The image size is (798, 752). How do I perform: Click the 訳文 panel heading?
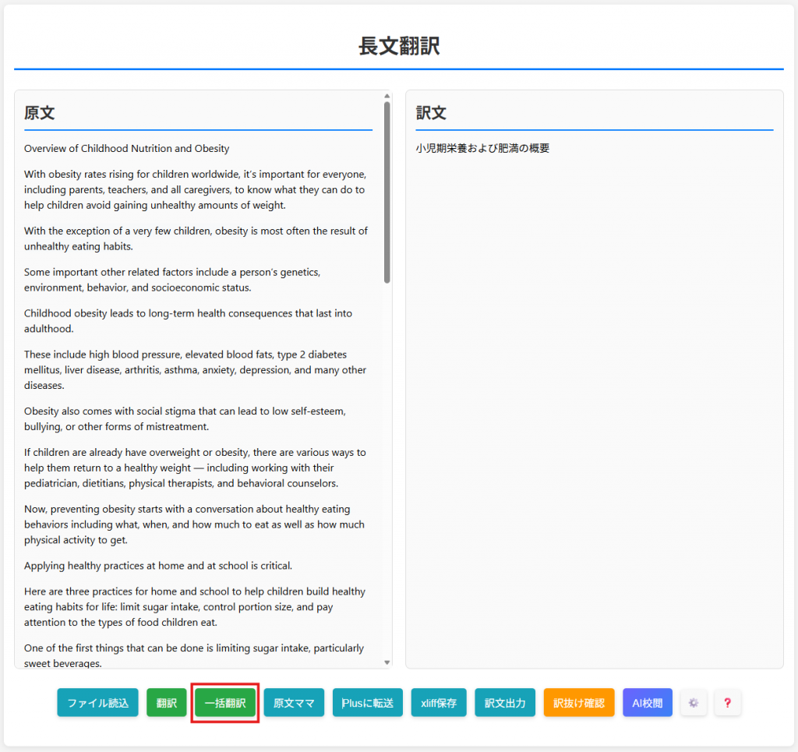coord(431,112)
